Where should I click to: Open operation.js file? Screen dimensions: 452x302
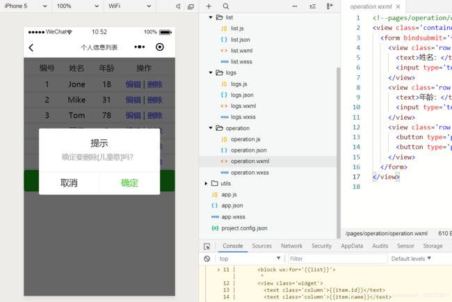[x=245, y=139]
